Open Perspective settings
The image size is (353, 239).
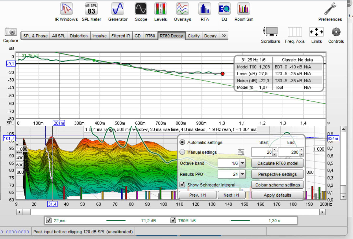click(x=277, y=174)
